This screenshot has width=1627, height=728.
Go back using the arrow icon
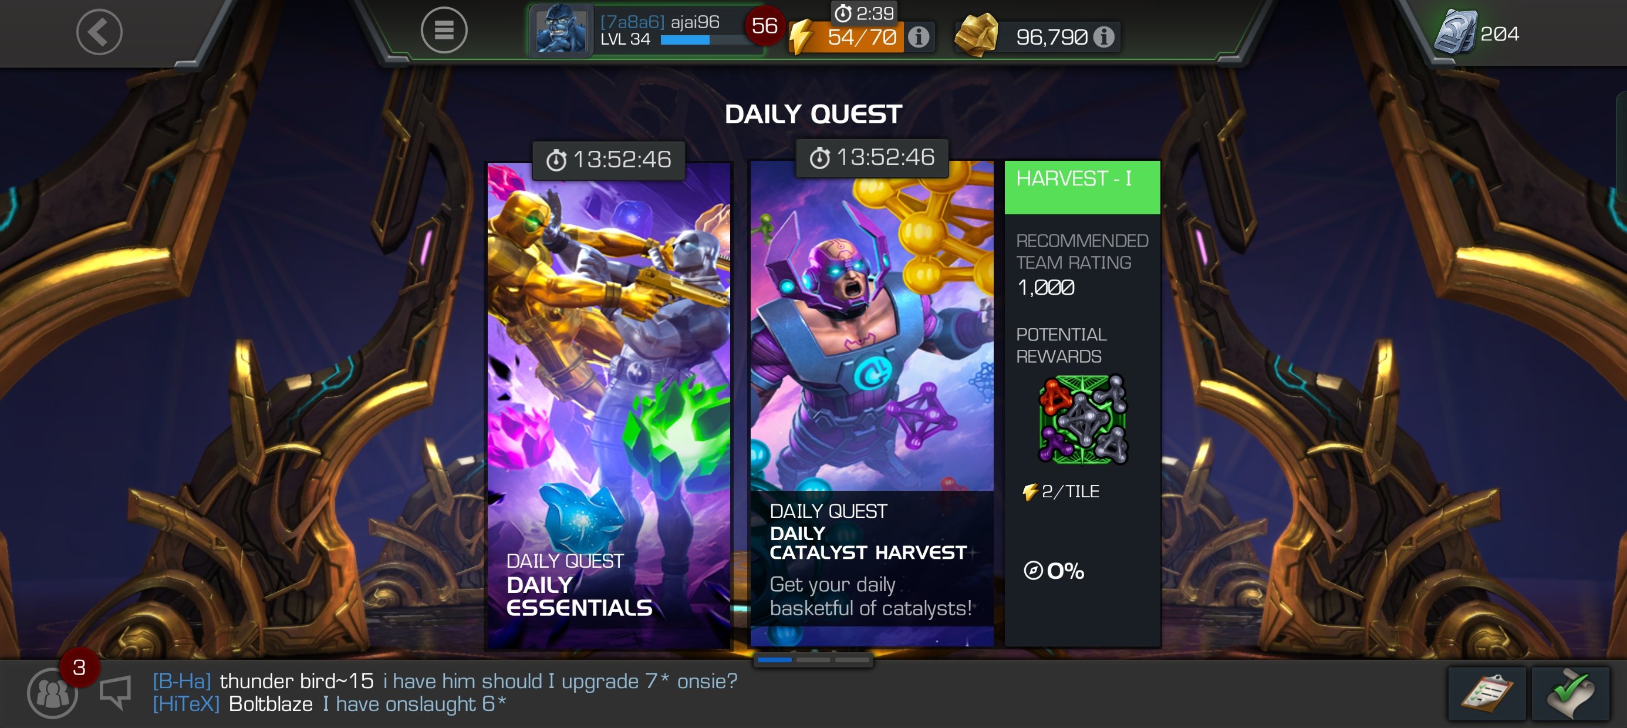click(x=99, y=32)
